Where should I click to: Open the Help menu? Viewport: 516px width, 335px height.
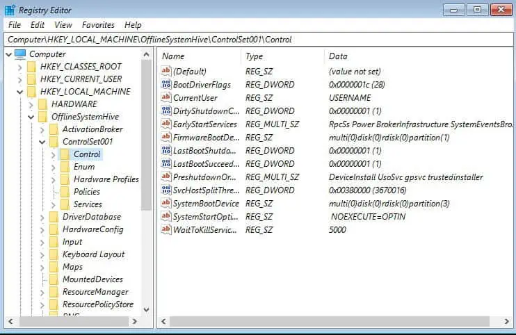tap(133, 25)
